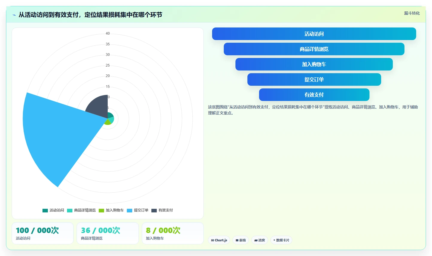Click the 100 / 000次 活动访问 card

click(x=42, y=233)
